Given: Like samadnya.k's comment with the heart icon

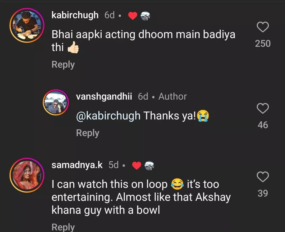Looking at the screenshot, I should point(263,177).
